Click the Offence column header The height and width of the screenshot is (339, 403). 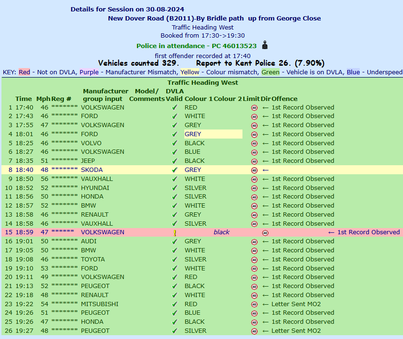pyautogui.click(x=284, y=99)
